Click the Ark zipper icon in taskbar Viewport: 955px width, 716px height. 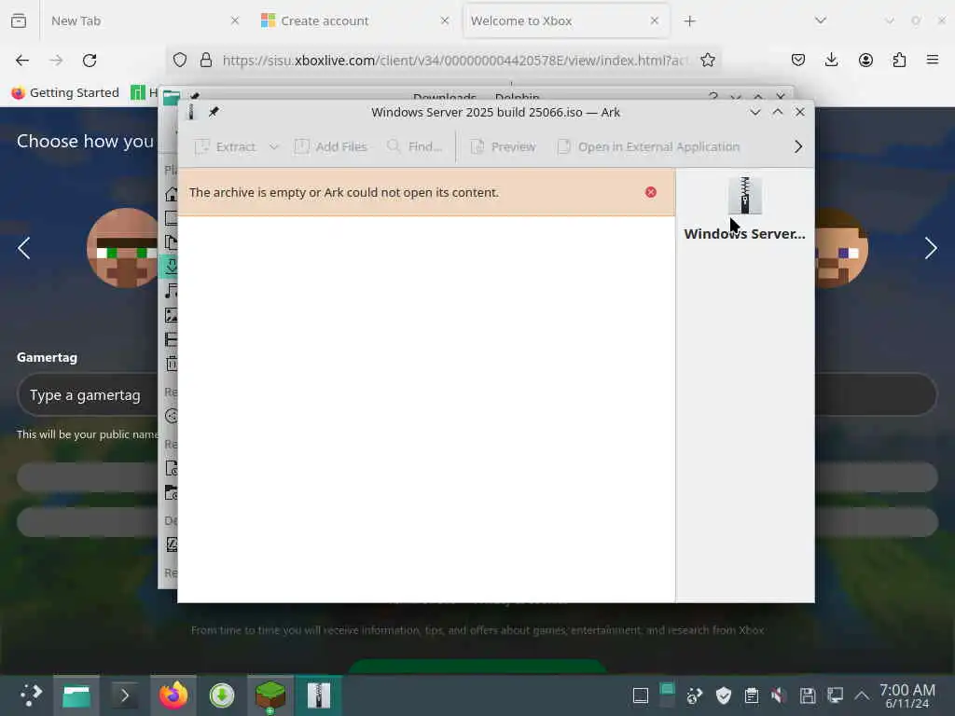[319, 695]
